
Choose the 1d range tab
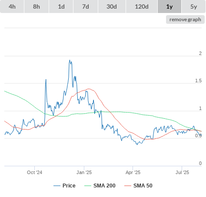[61, 6]
